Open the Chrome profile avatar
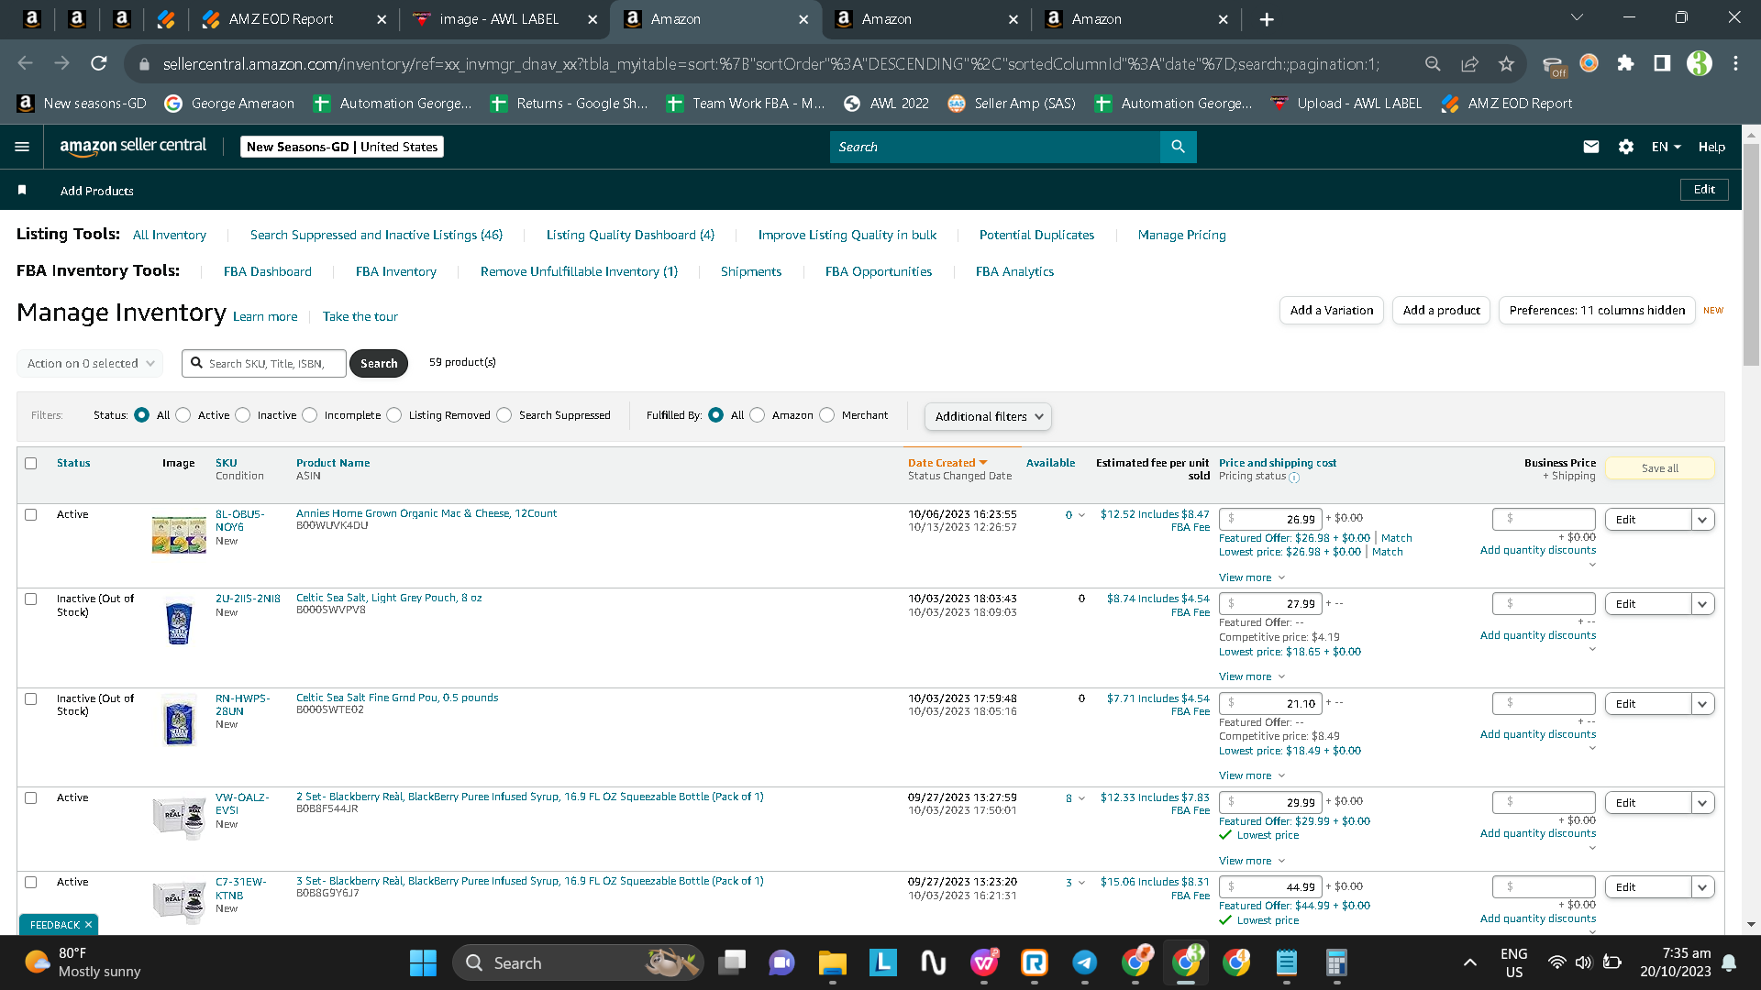Image resolution: width=1761 pixels, height=990 pixels. tap(1700, 63)
